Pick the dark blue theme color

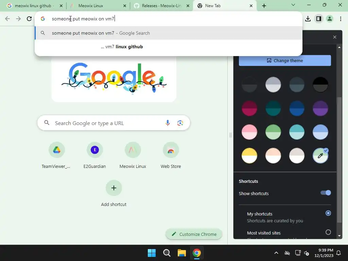(297, 108)
